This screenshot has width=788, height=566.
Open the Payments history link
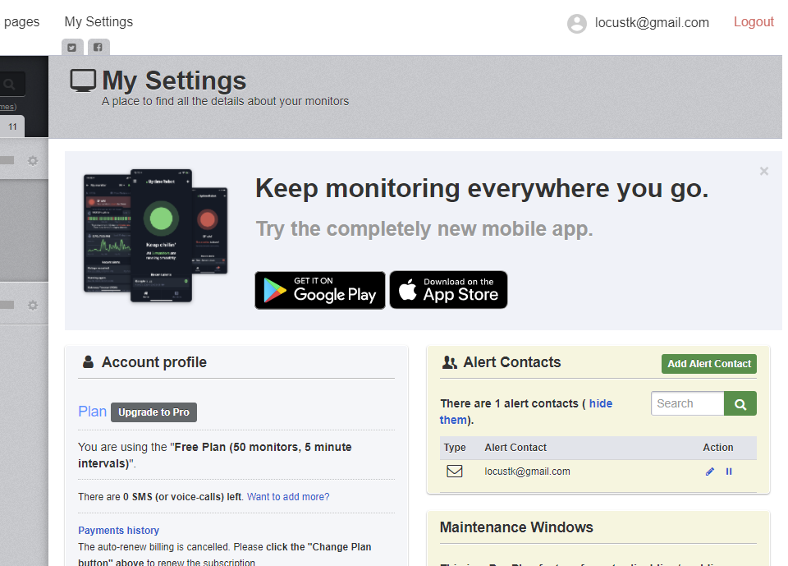click(x=118, y=531)
